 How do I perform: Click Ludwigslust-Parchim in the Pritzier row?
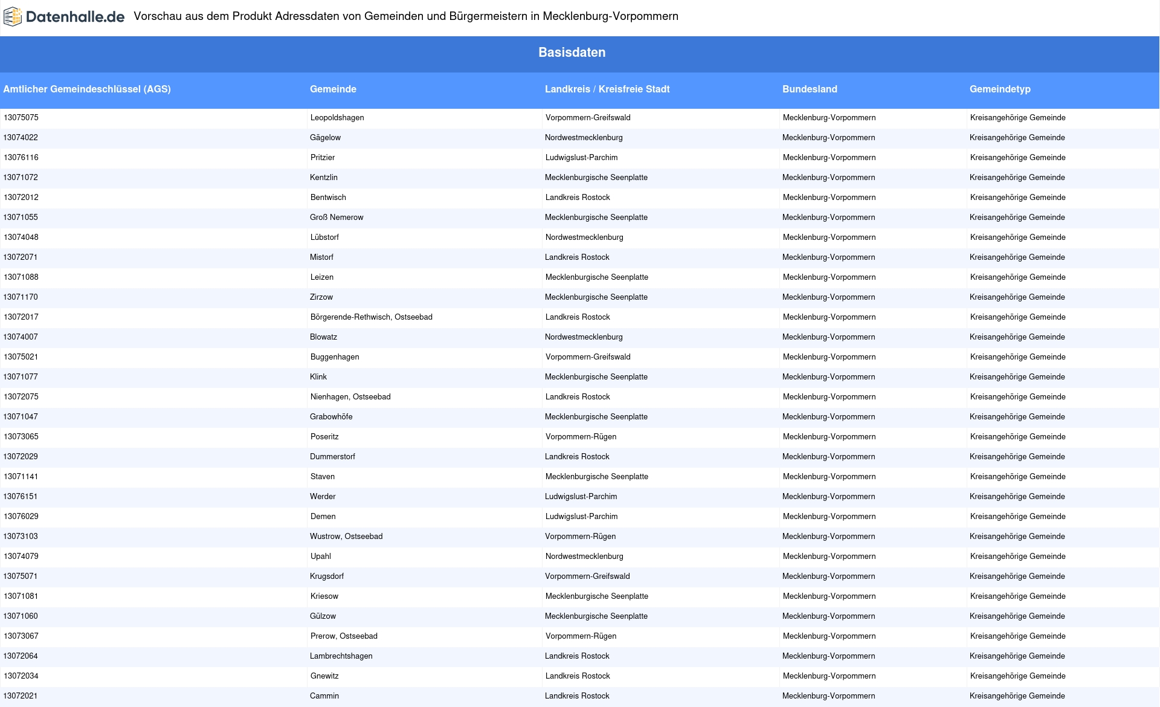(x=582, y=158)
